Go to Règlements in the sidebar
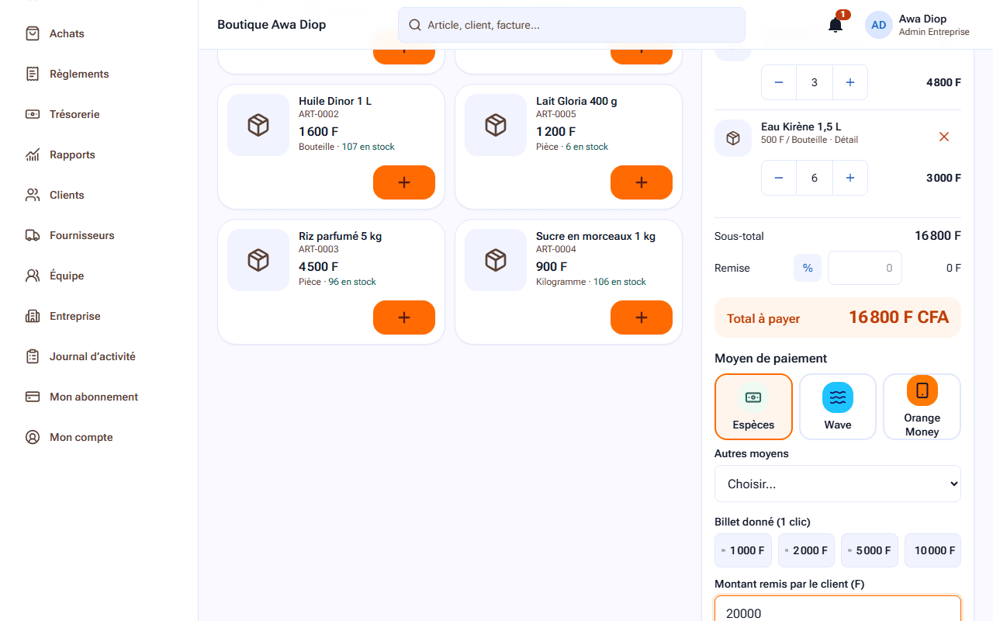 pos(99,74)
